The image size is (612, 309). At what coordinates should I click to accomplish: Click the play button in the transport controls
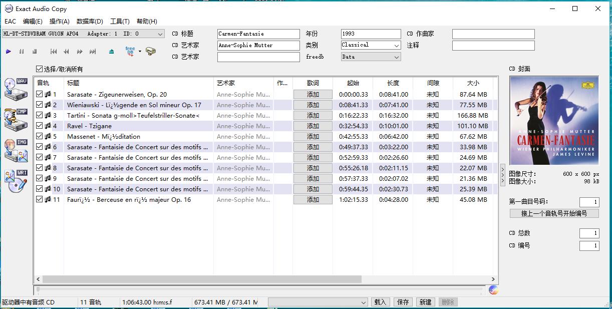(x=9, y=52)
